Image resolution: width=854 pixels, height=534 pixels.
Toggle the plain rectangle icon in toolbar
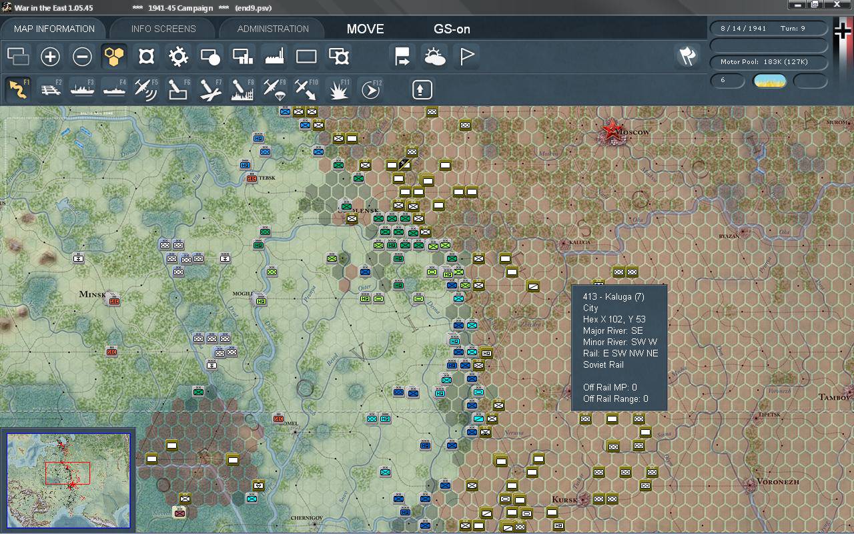click(x=306, y=57)
